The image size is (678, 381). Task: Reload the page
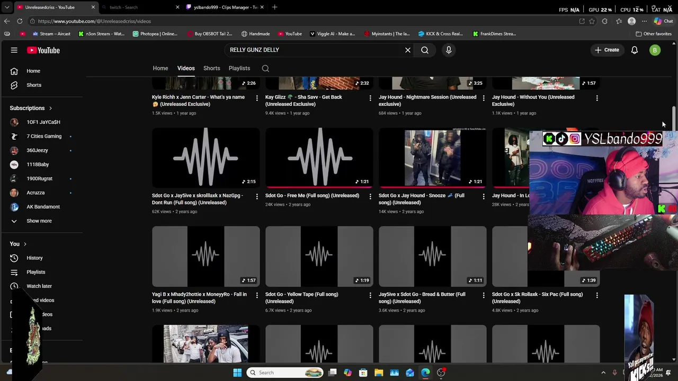pyautogui.click(x=20, y=21)
